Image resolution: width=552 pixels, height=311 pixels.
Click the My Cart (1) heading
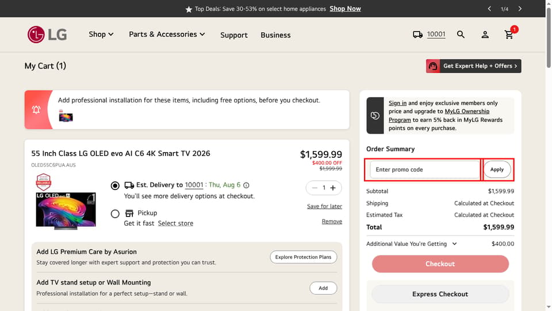coord(45,66)
